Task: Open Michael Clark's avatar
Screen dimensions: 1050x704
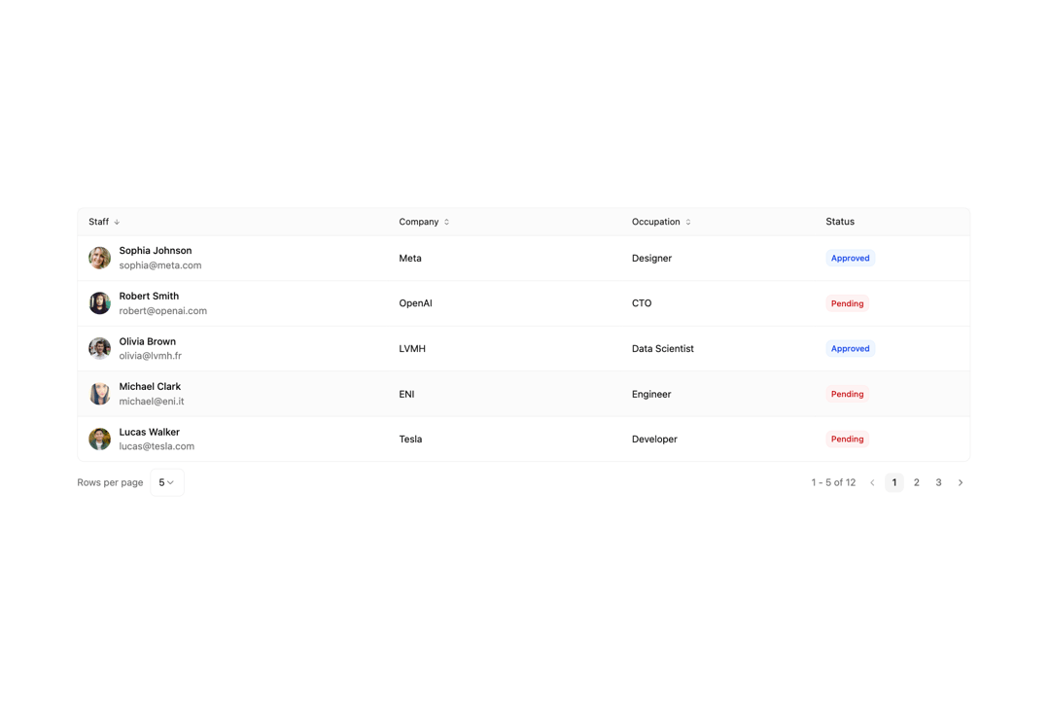Action: point(100,394)
